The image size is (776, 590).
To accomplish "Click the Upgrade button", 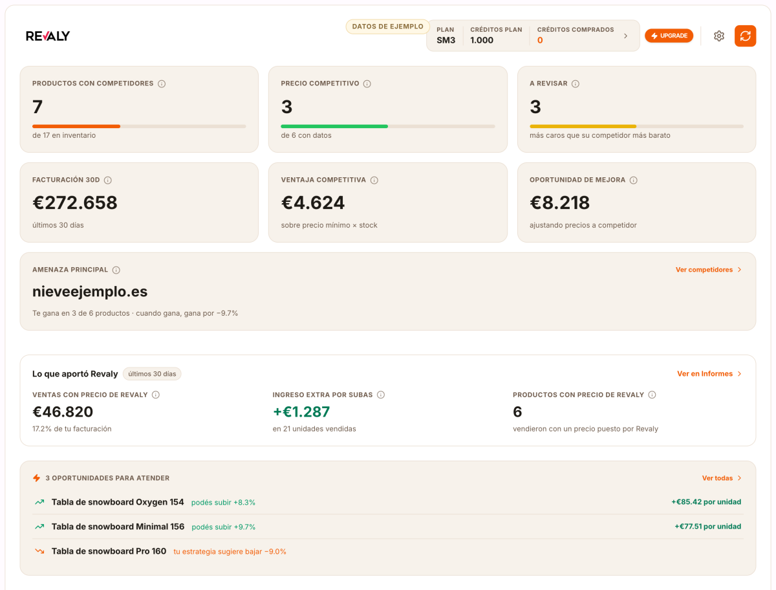I will (x=669, y=36).
